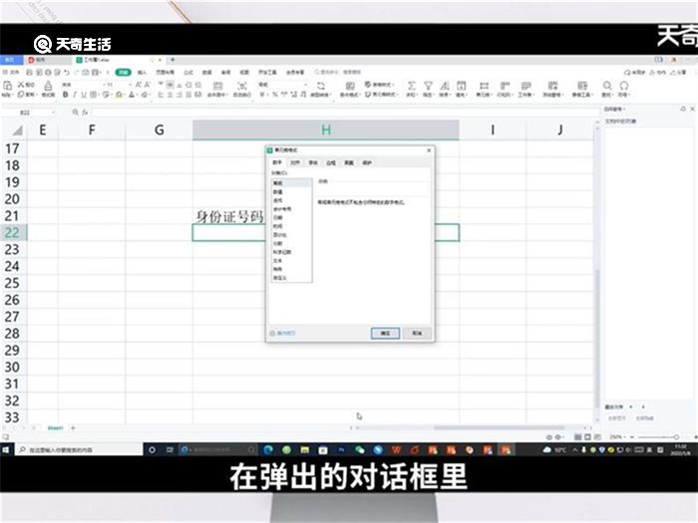Open Microsoft Edge from the taskbar

tap(268, 450)
